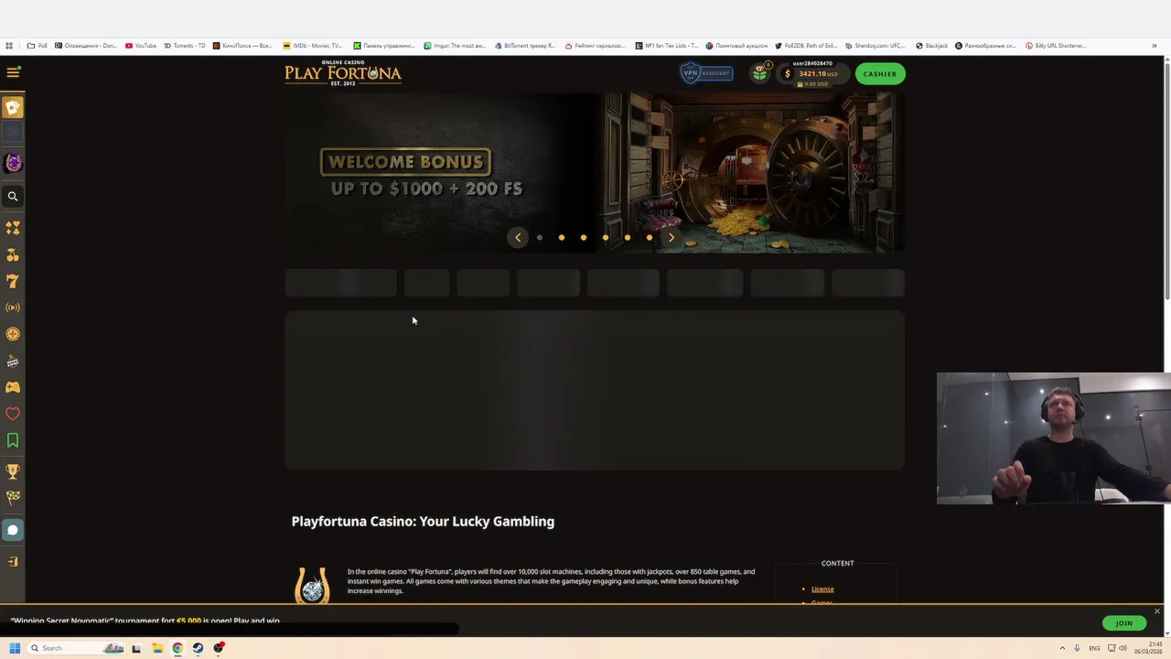Viewport: 1171px width, 659px height.
Task: Open the IMDb Movies bookmark
Action: [313, 46]
